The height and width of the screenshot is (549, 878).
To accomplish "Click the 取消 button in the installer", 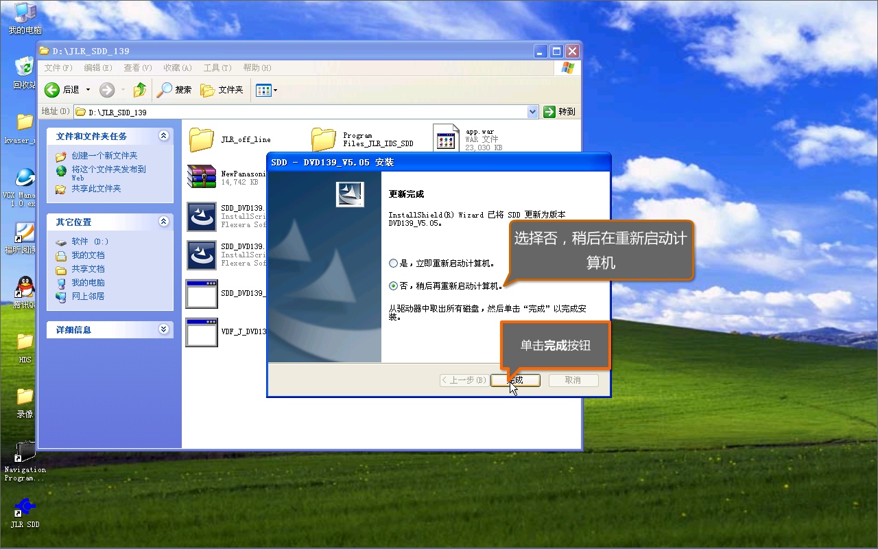I will [573, 380].
